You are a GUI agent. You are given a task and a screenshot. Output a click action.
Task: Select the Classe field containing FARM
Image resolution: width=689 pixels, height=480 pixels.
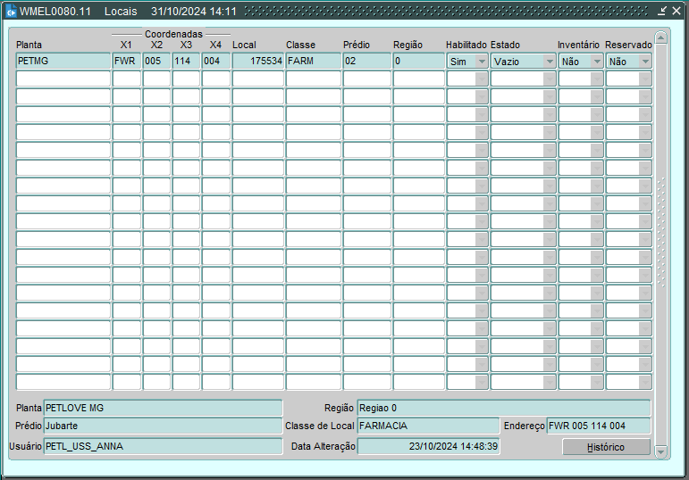tap(313, 62)
